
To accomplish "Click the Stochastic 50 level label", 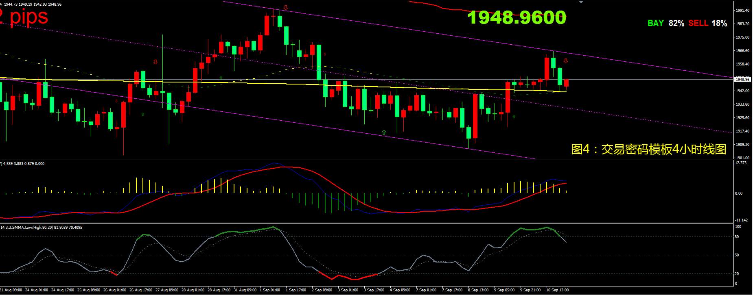I will click(737, 255).
